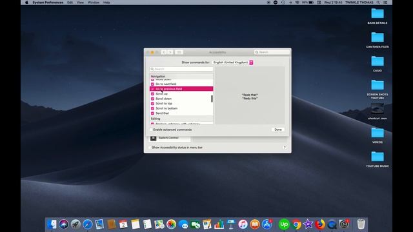Open iMovie purple star icon in dock
Image resolution: width=413 pixels, height=232 pixels.
(x=308, y=224)
